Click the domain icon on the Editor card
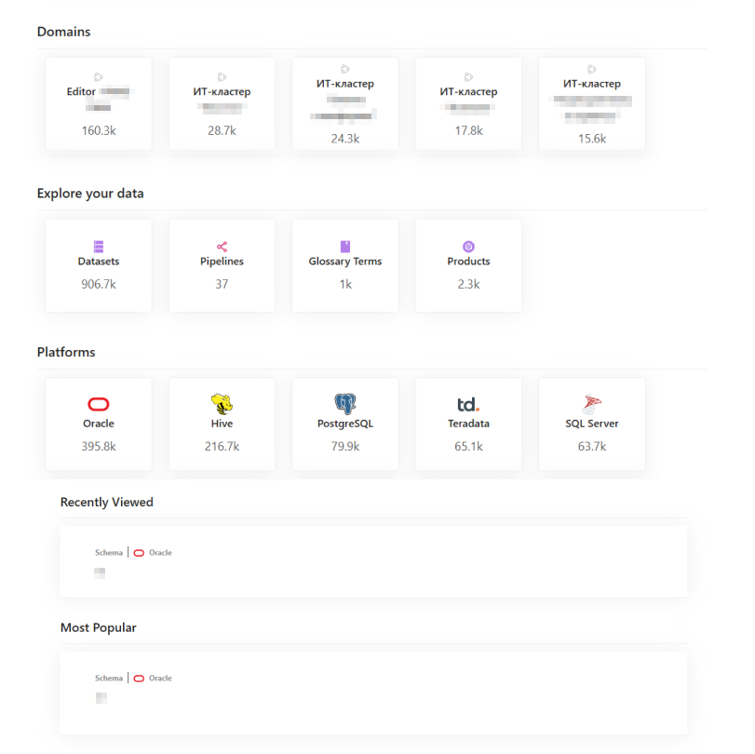The width and height of the screenshot is (755, 754). pos(98,77)
